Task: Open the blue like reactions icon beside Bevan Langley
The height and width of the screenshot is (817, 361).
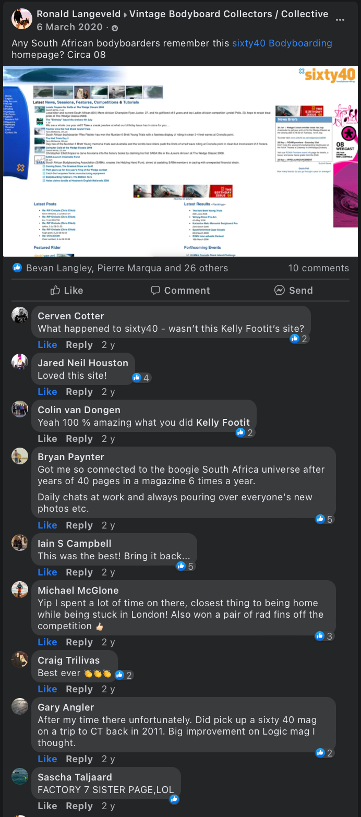Action: pyautogui.click(x=17, y=268)
